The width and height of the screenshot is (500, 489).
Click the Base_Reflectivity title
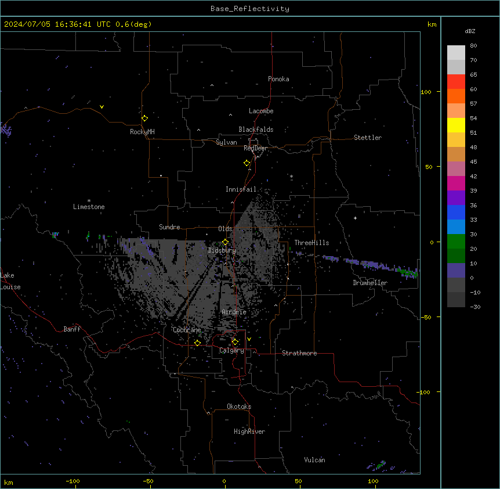pyautogui.click(x=250, y=9)
